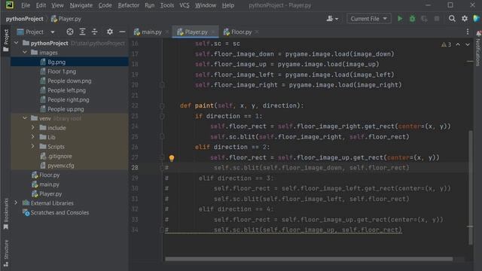This screenshot has width=482, height=271.
Task: Open Bookmarks tool window
Action: coord(6,214)
